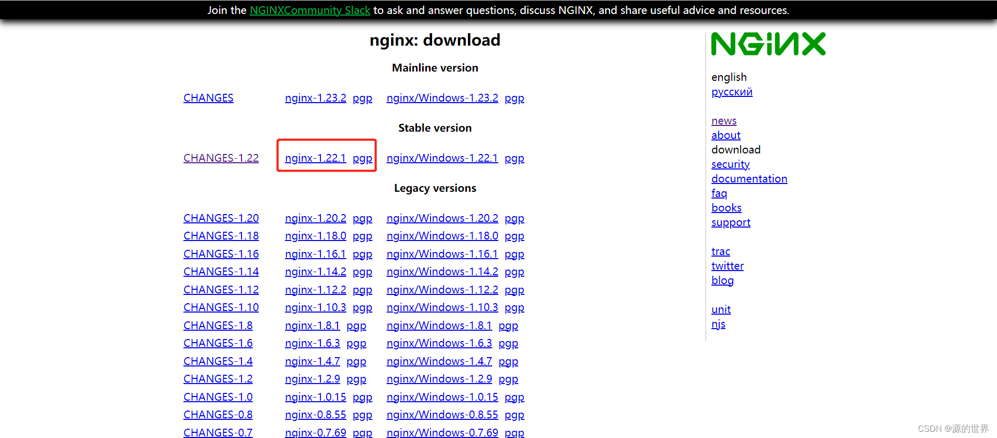
Task: Open CHANGES-1.10 link
Action: [221, 307]
